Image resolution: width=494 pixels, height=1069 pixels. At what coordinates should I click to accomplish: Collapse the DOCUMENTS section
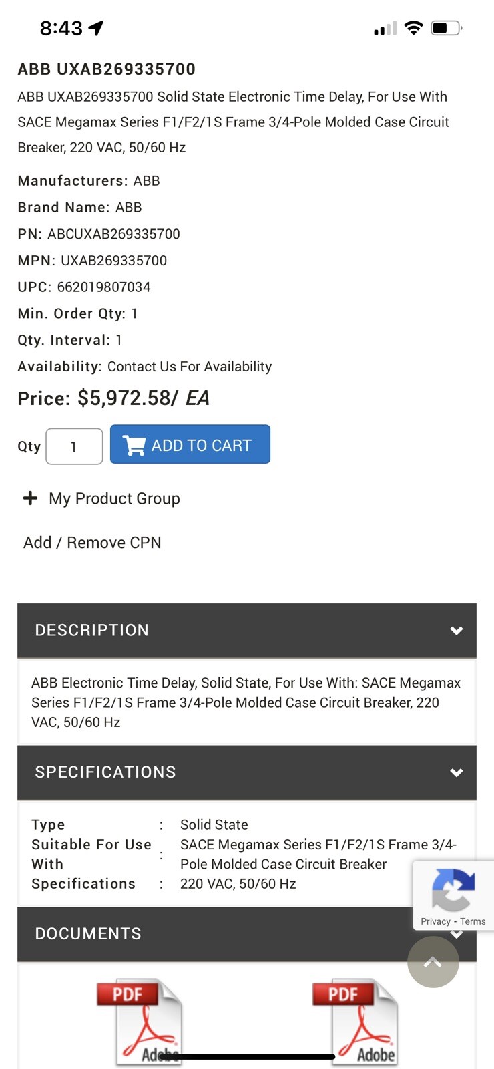[x=456, y=934]
